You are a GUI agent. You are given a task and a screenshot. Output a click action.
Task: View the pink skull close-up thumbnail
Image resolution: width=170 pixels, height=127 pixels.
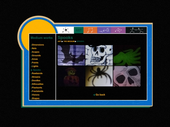[127, 76]
